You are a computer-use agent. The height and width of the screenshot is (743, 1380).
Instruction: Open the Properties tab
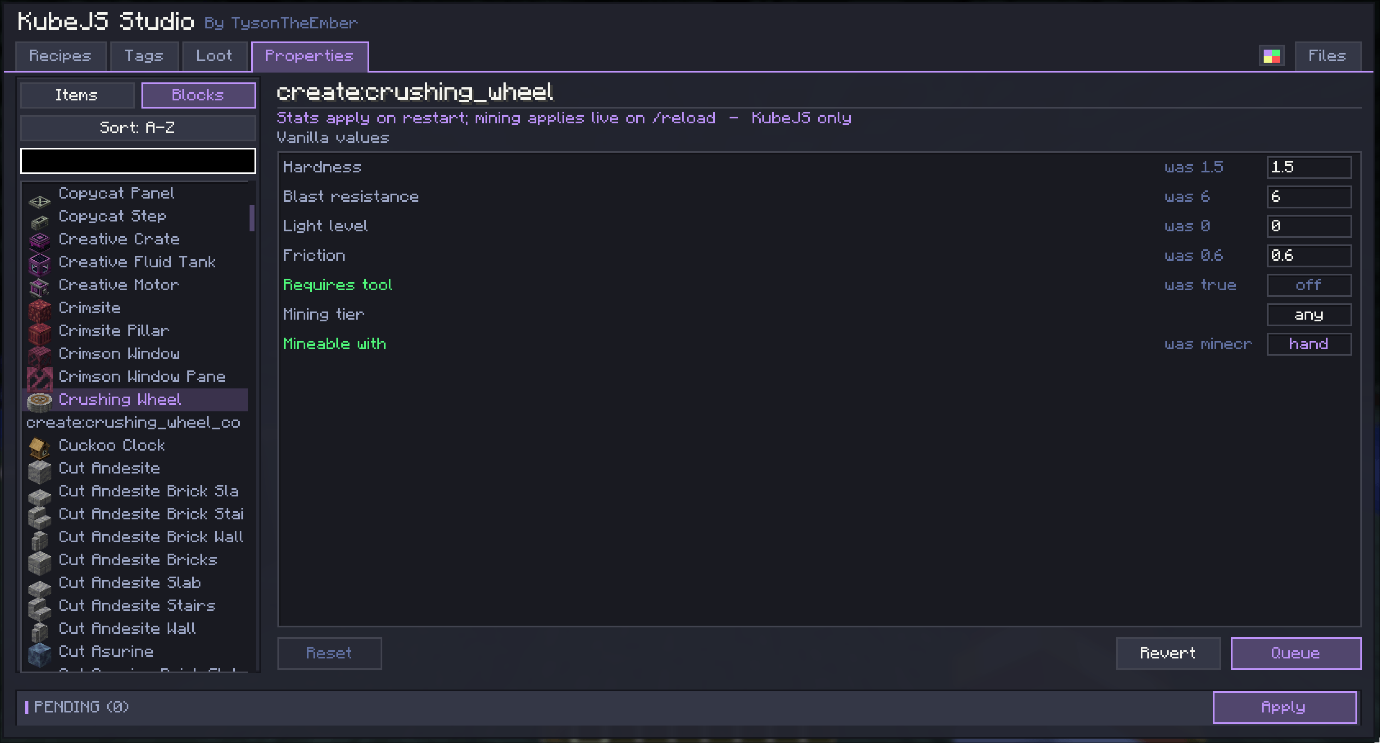[310, 56]
